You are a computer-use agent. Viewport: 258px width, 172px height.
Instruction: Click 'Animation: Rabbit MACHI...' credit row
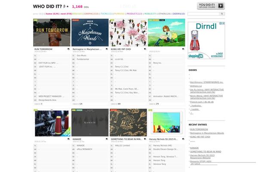(166, 96)
